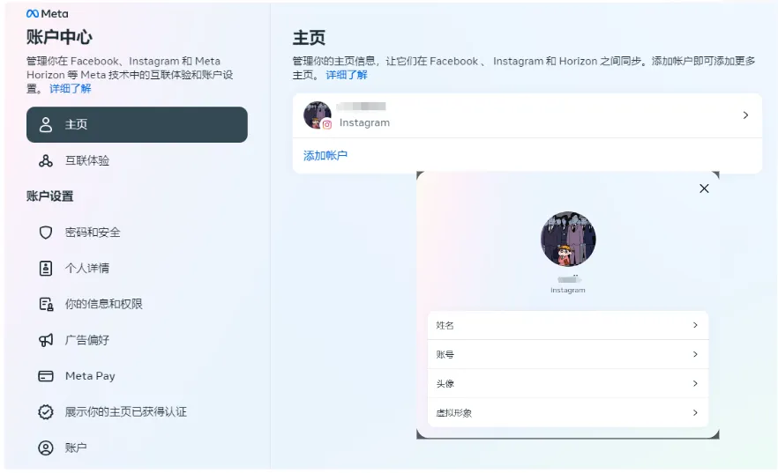
Task: Click the 主页 heading in the main panel
Action: (309, 38)
